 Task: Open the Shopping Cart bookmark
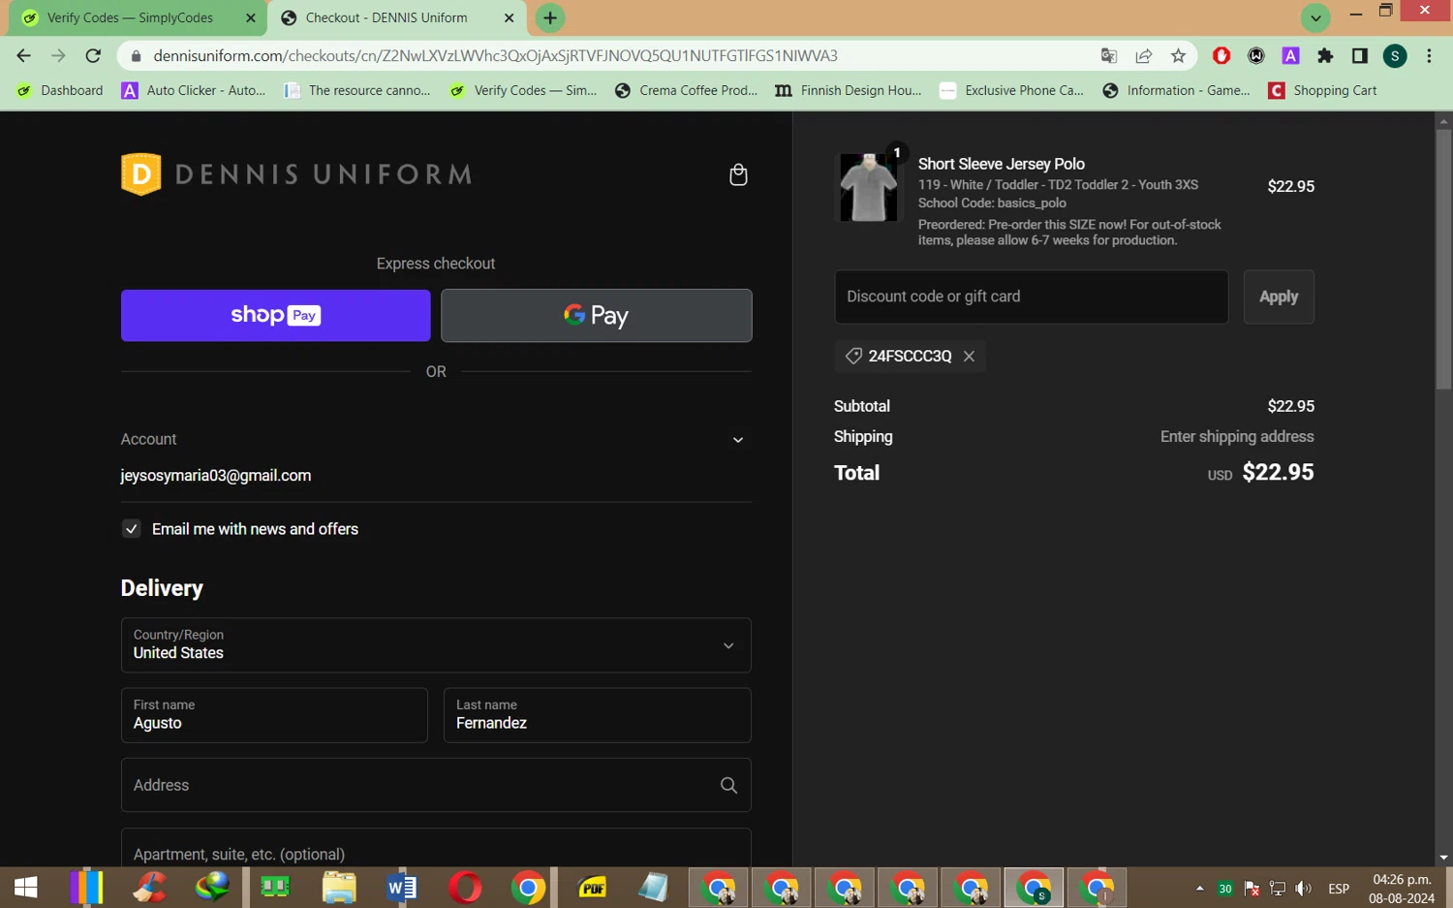[1322, 90]
